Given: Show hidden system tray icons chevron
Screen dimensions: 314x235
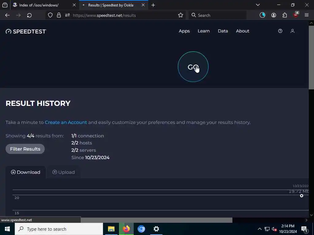Looking at the screenshot, I should [259, 229].
